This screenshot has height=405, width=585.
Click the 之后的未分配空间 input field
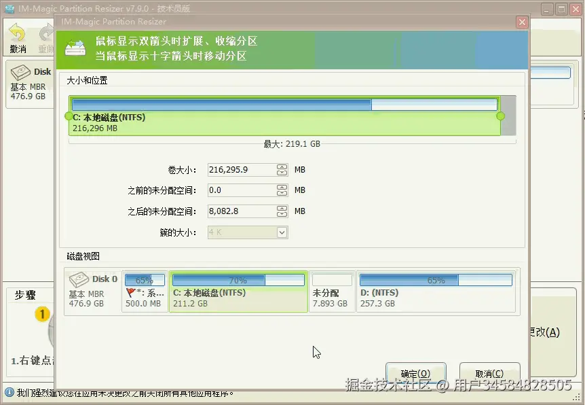242,211
